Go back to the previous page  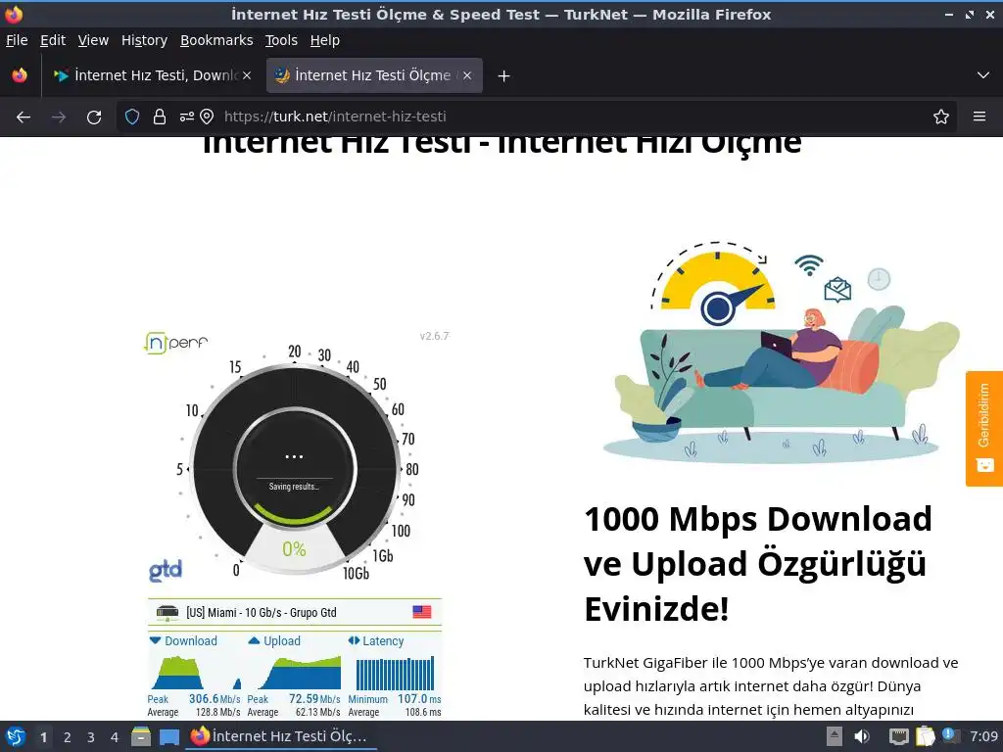click(x=24, y=117)
